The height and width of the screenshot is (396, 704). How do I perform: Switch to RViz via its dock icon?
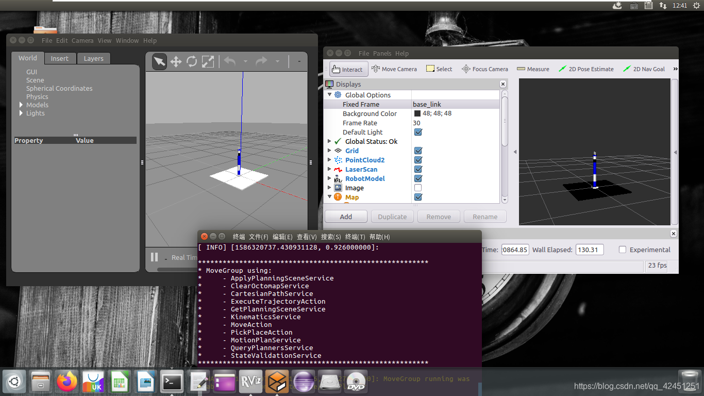[251, 382]
